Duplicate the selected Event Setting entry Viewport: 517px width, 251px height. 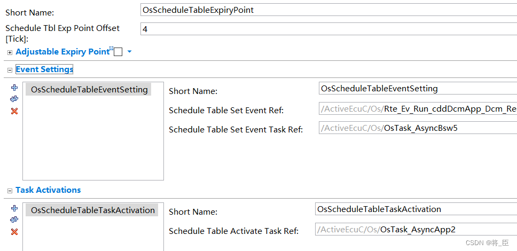click(14, 99)
